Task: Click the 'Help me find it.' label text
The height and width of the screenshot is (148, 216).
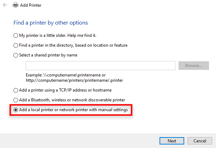Action: point(82,35)
